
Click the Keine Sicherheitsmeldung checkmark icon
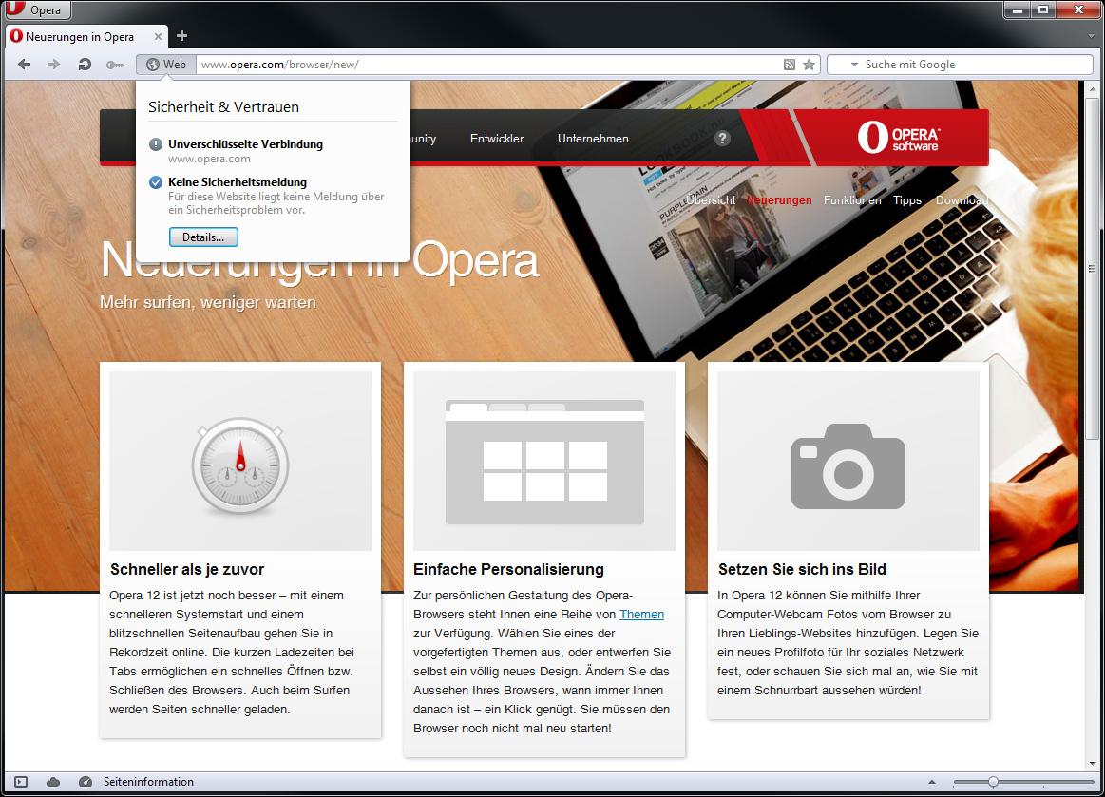pos(156,182)
